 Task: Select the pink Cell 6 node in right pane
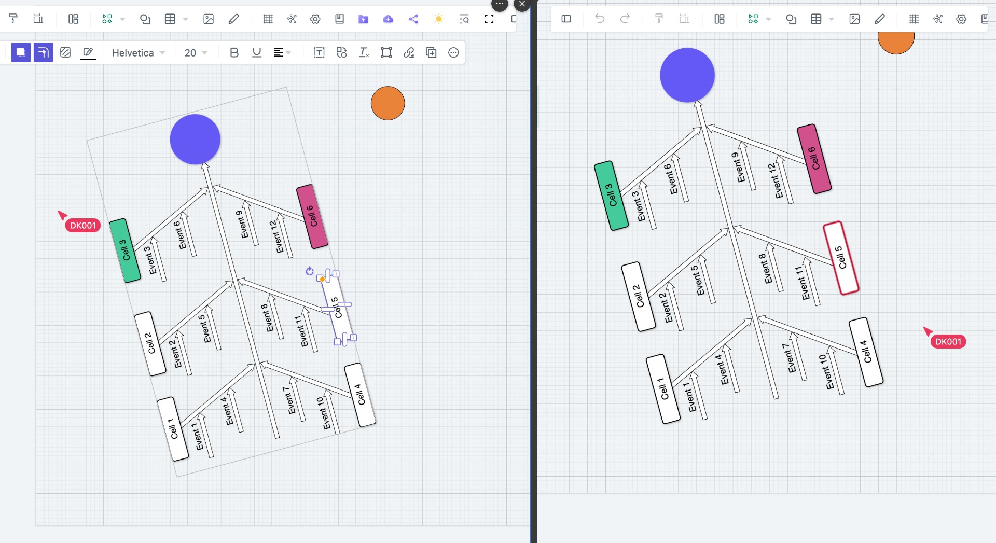point(814,159)
